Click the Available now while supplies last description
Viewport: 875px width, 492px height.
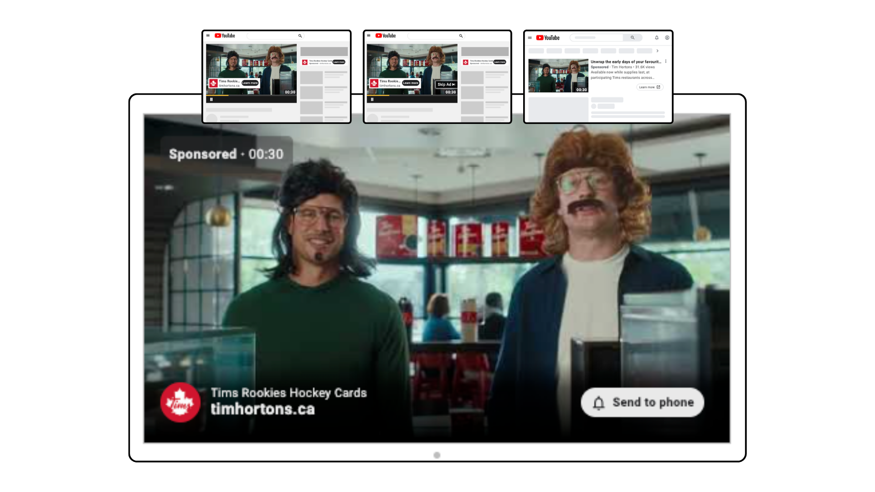pos(623,75)
